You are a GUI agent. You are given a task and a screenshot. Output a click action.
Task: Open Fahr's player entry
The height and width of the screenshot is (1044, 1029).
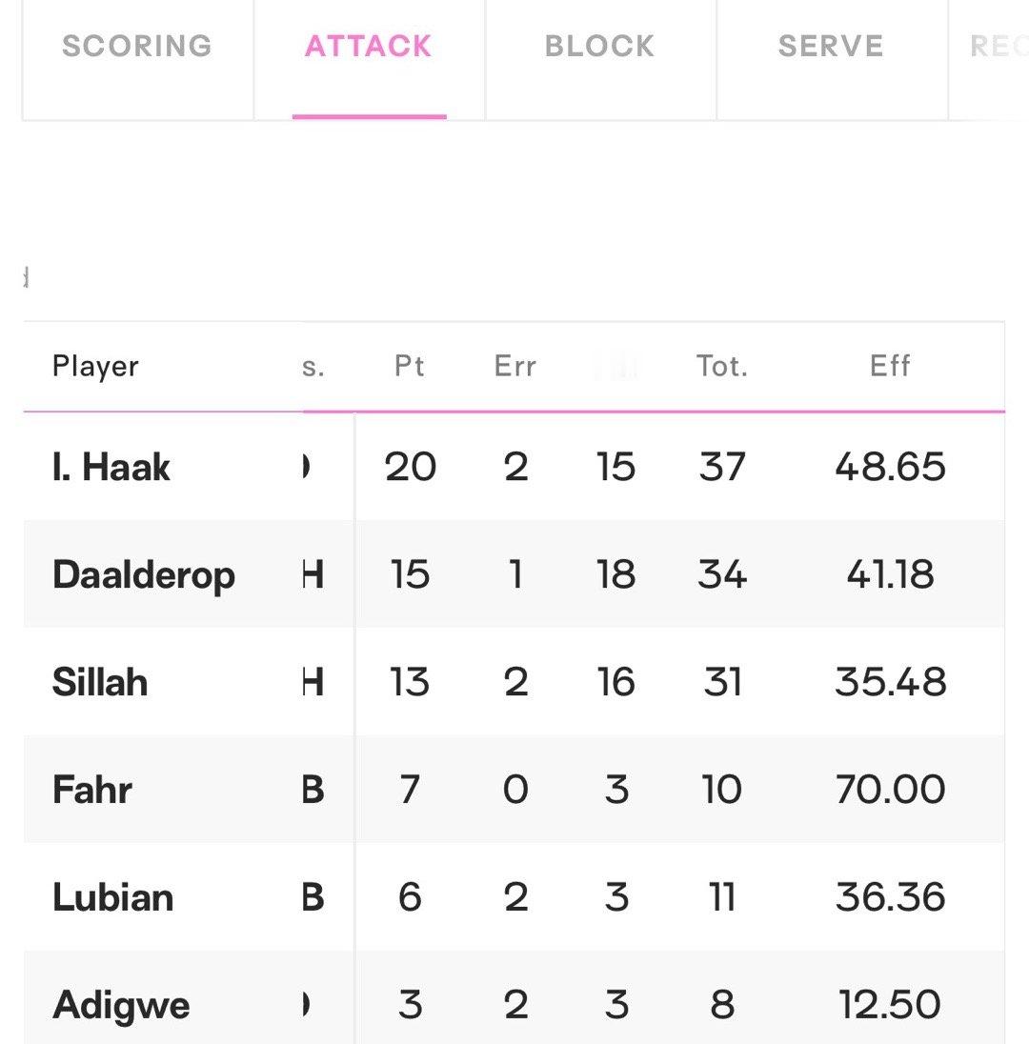pos(92,790)
